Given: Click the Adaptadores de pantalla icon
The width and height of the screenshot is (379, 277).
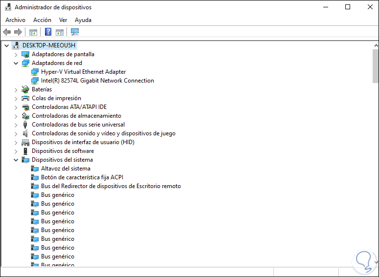Looking at the screenshot, I should pos(25,54).
